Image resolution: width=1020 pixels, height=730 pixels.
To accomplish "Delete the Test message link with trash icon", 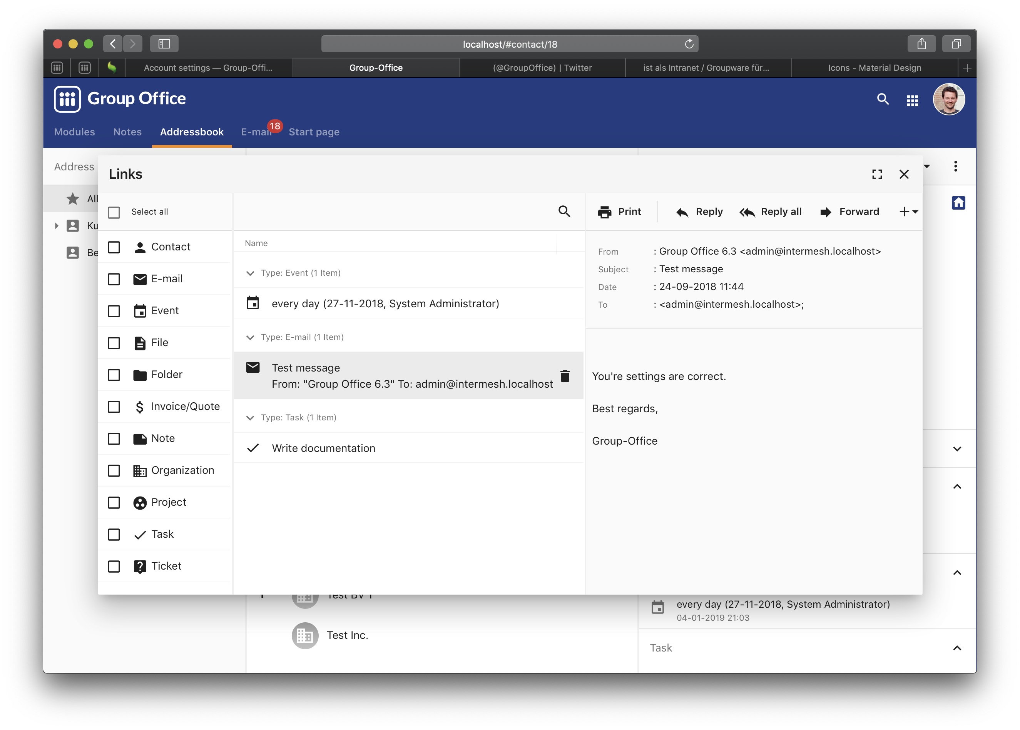I will pos(565,376).
